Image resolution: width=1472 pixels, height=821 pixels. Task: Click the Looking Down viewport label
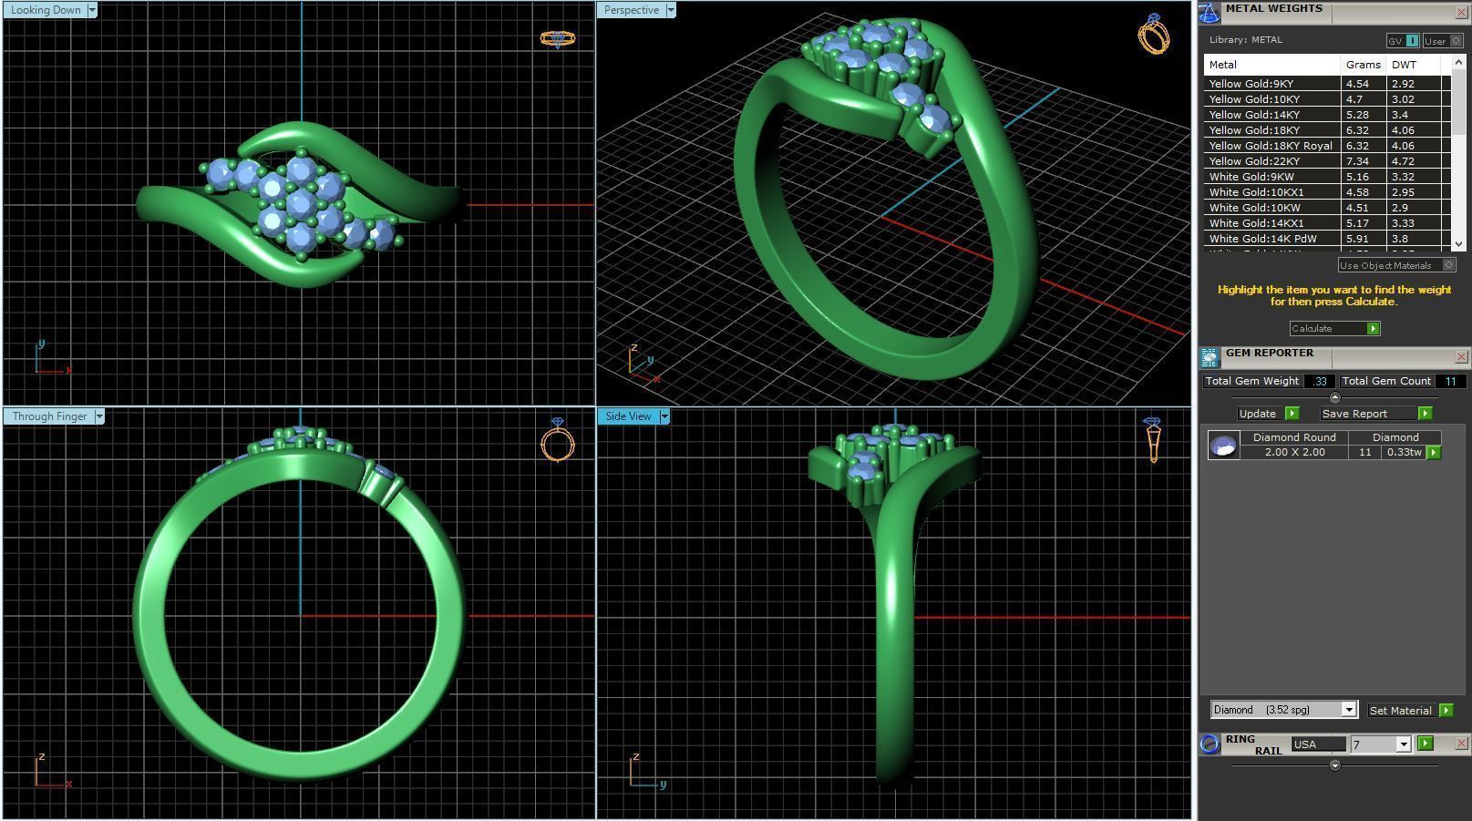tap(46, 10)
